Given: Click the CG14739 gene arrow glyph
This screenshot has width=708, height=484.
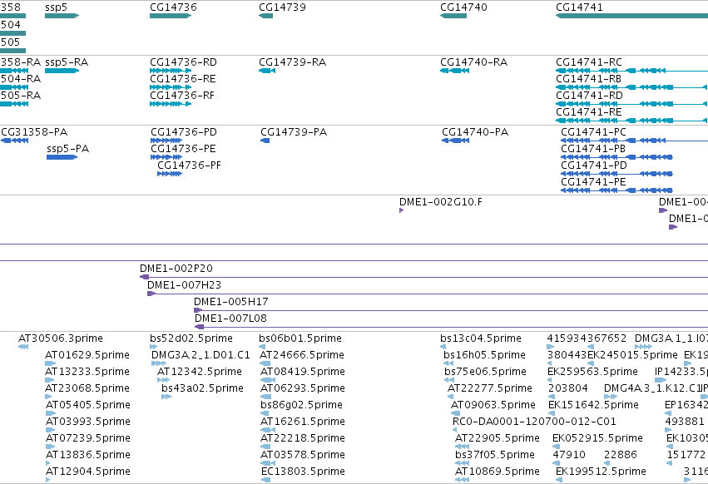Looking at the screenshot, I should (x=266, y=16).
